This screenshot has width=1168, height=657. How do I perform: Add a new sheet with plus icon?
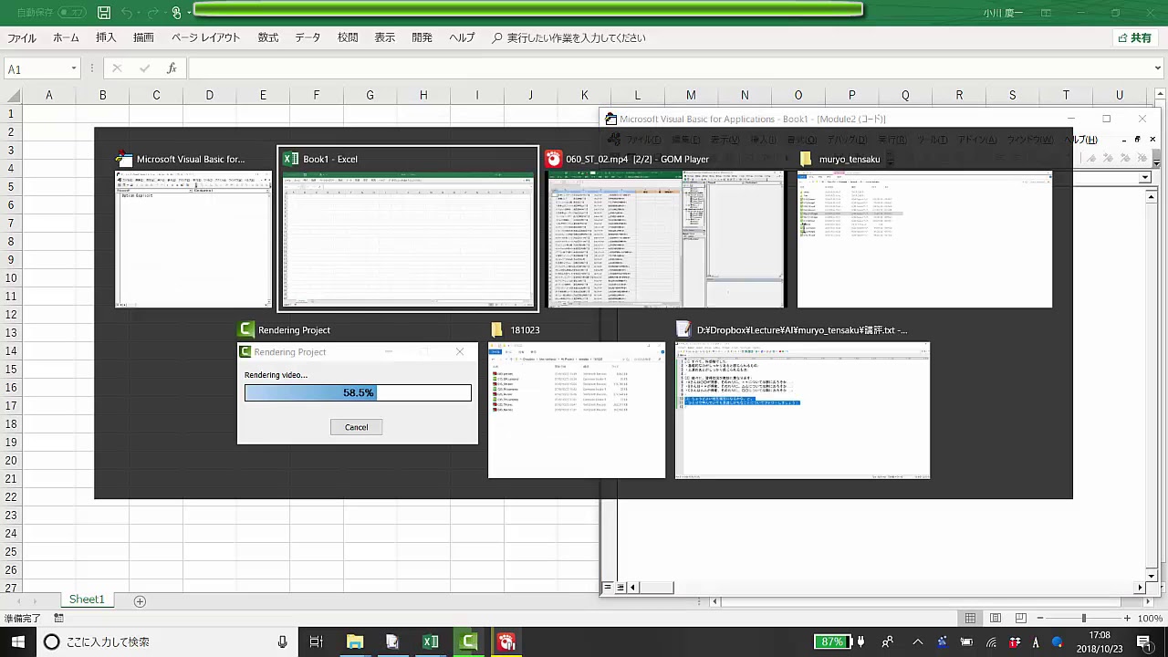(x=140, y=600)
